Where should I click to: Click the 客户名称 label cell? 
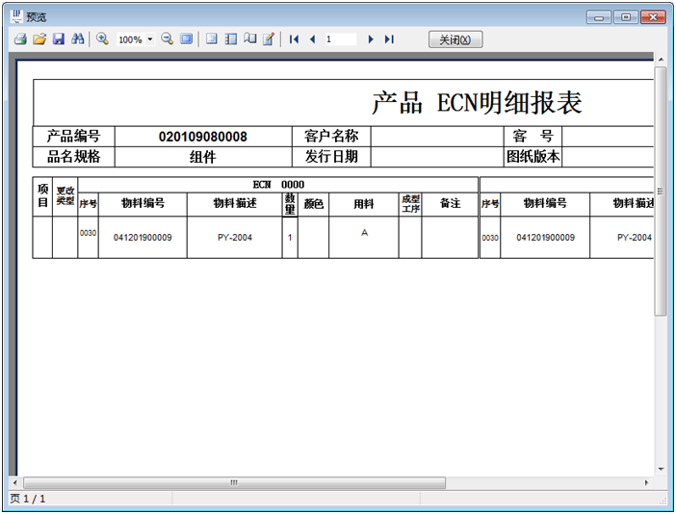[331, 136]
